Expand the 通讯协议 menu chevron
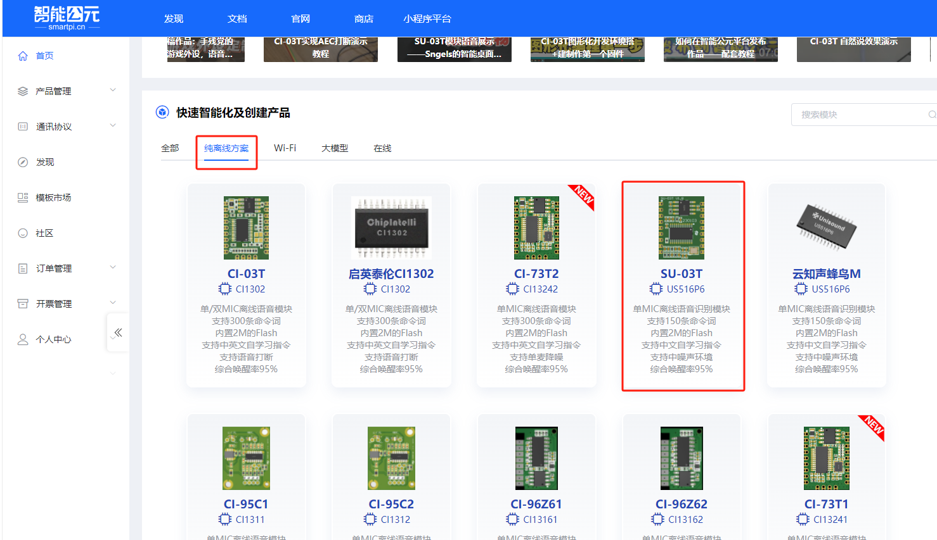Image resolution: width=937 pixels, height=540 pixels. pos(113,126)
